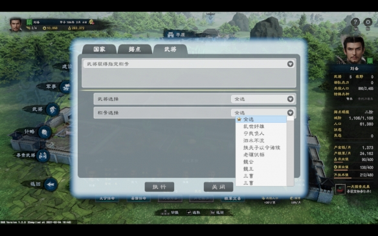Viewport: 378px width, 236px height.
Task: Click the 武将选择 combo box showing 全选
Action: [x=263, y=99]
